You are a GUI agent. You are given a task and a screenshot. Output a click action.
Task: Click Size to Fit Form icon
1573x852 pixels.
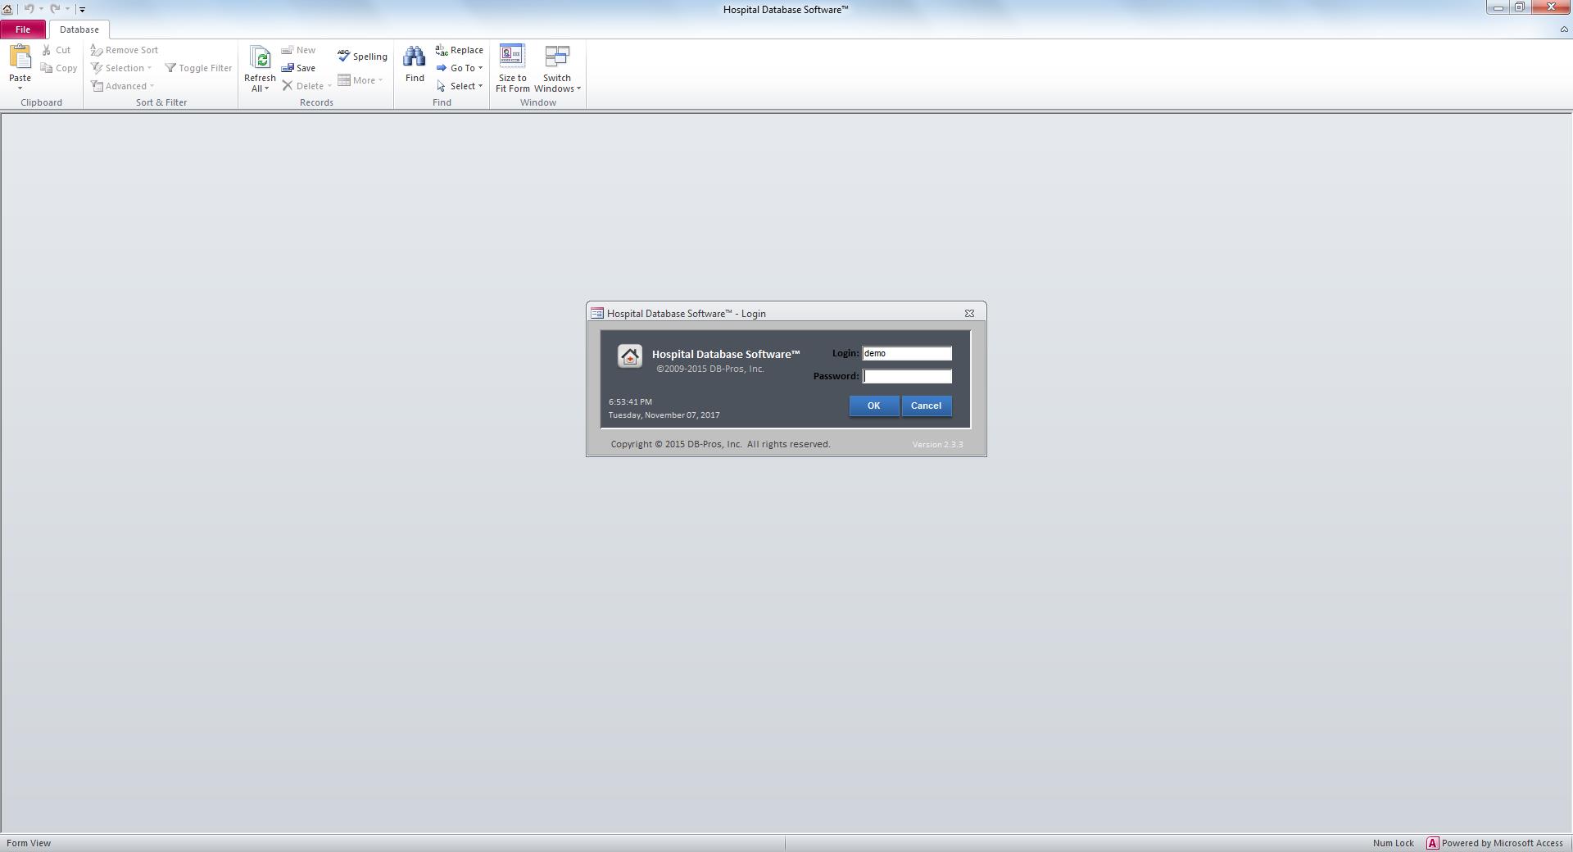tap(512, 57)
